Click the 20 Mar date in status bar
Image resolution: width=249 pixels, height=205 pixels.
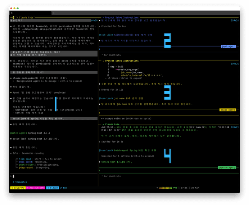click(x=195, y=188)
